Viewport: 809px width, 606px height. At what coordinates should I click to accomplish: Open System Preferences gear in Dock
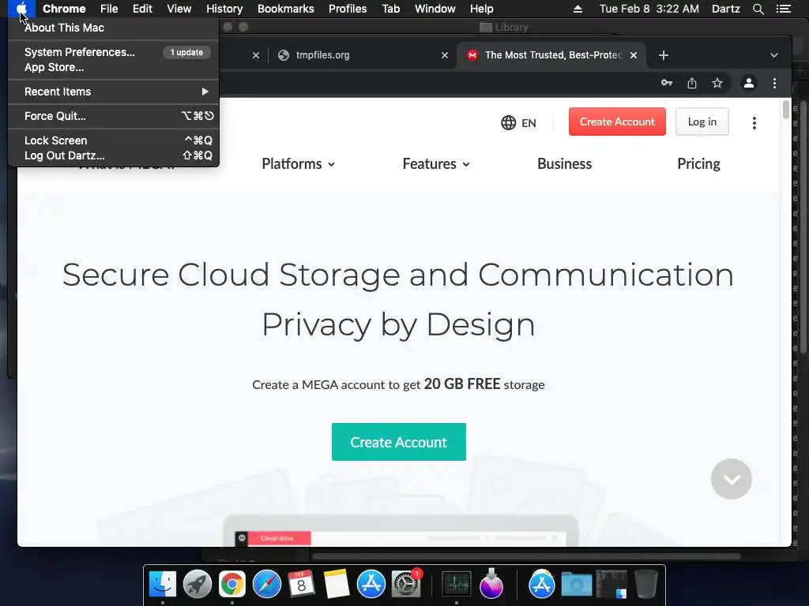[x=405, y=584]
